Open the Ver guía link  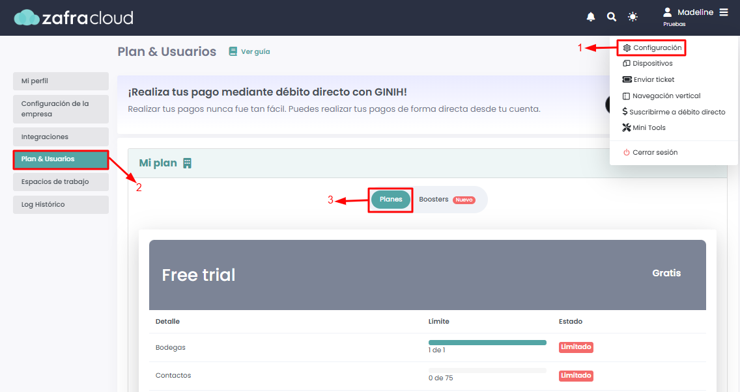tap(255, 52)
